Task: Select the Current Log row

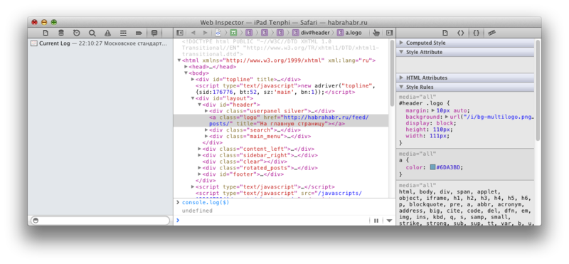Action: [100, 43]
